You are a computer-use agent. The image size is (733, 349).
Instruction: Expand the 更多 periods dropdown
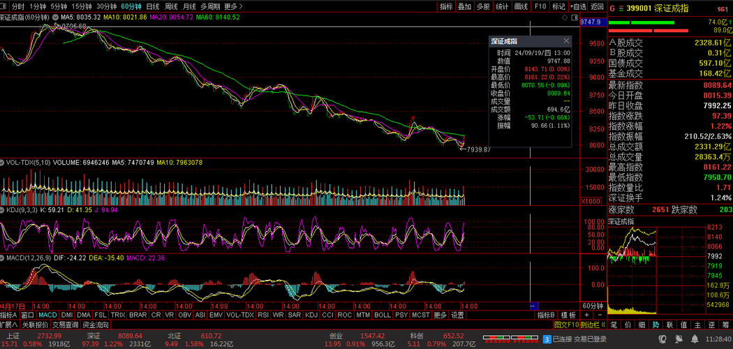(x=231, y=6)
